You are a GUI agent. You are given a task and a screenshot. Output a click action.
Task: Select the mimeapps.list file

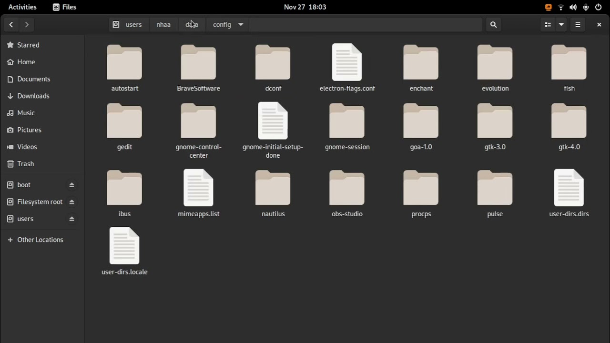click(199, 193)
